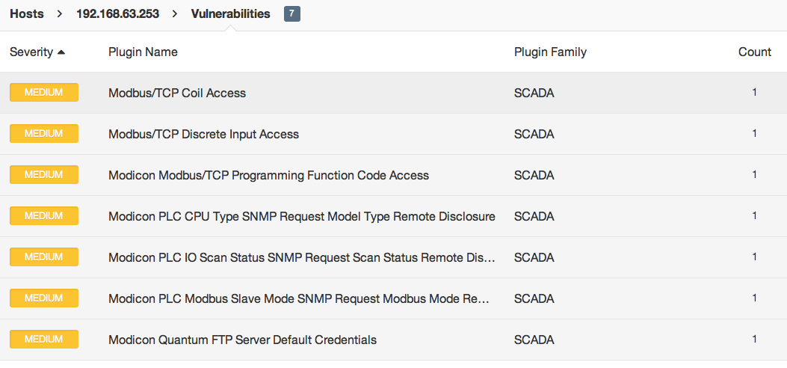
Task: Click MEDIUM badge for Programming Function Code row
Action: tap(44, 175)
